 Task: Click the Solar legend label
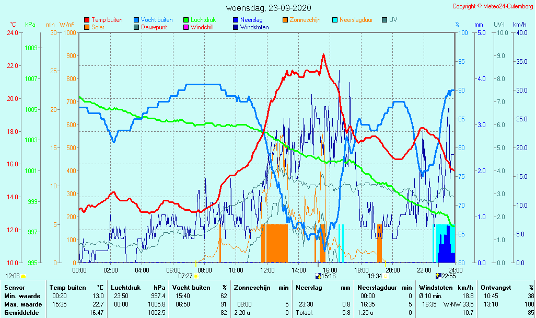(x=98, y=27)
